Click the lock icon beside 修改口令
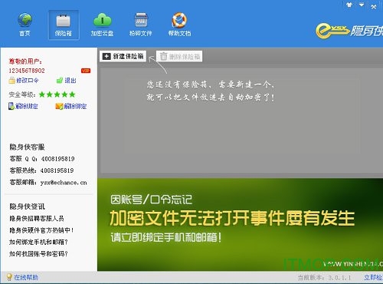The image size is (383, 284). point(11,81)
